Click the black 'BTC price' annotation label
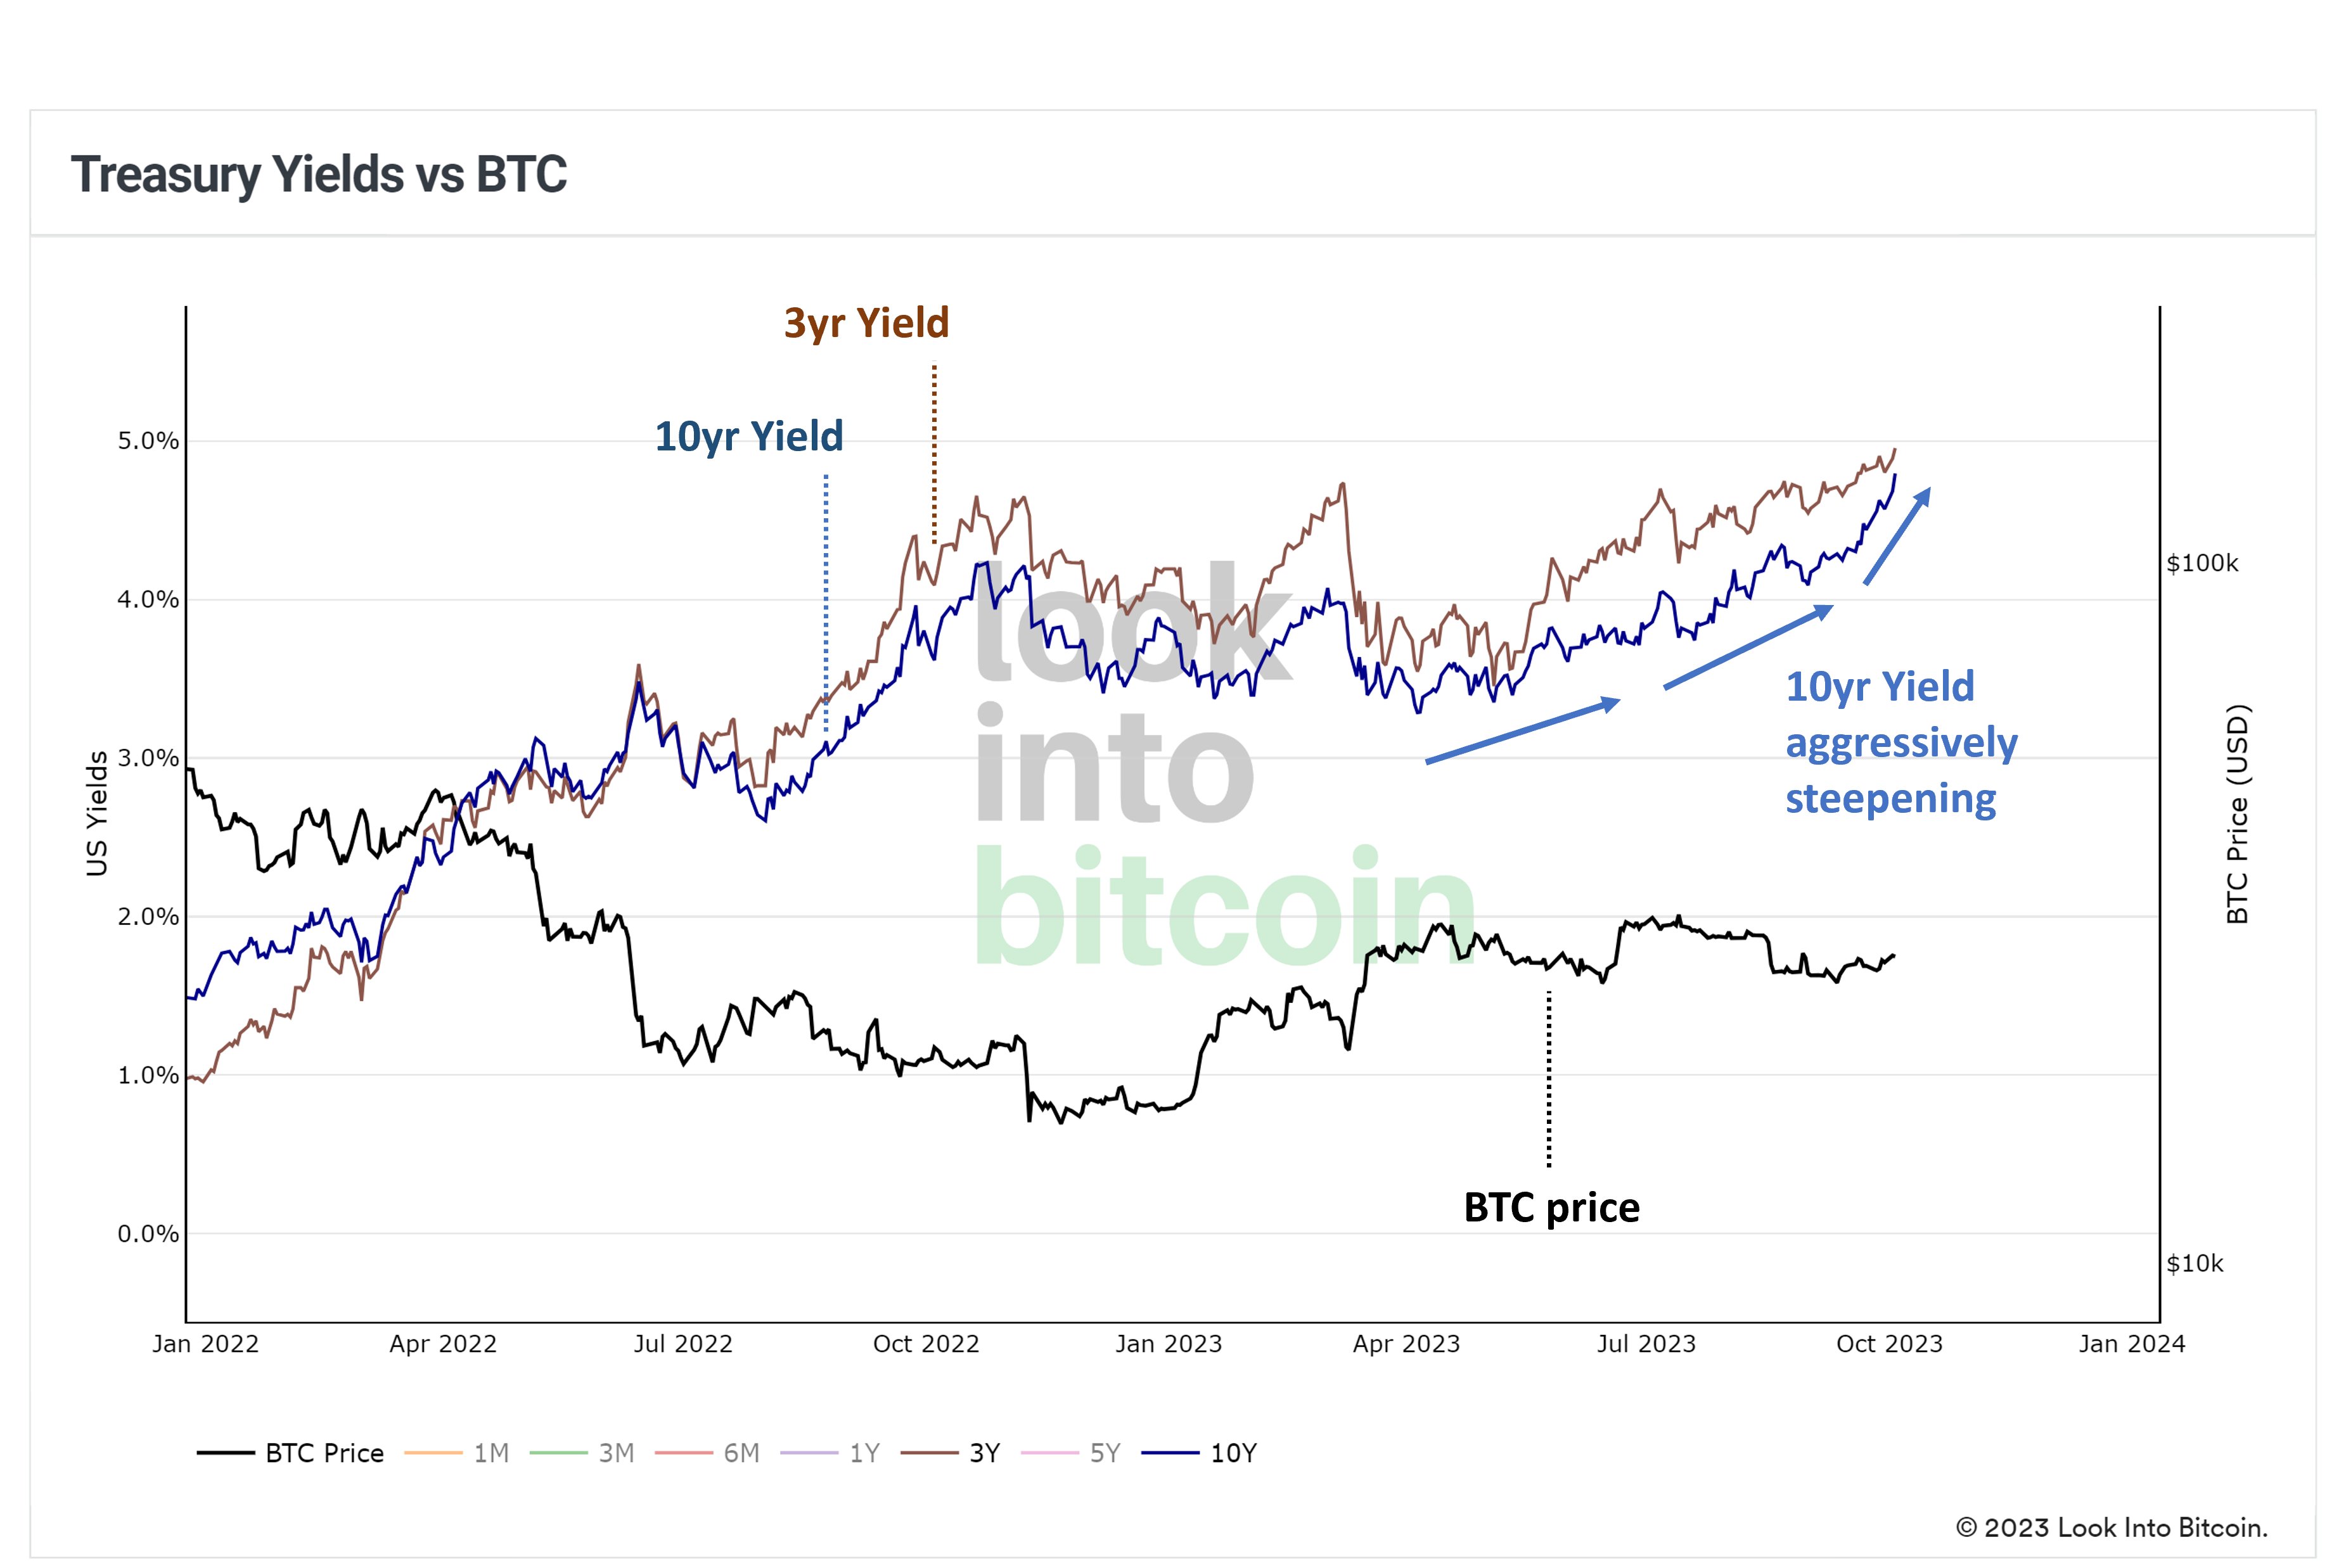 (1551, 1207)
